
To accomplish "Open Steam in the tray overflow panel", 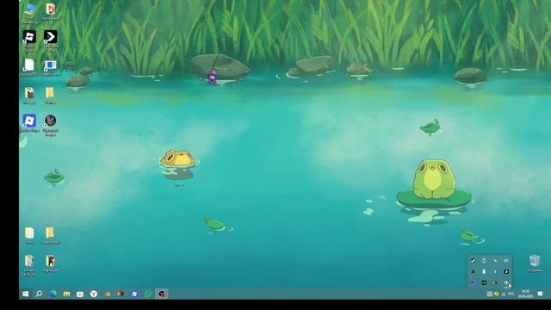I will point(473,260).
